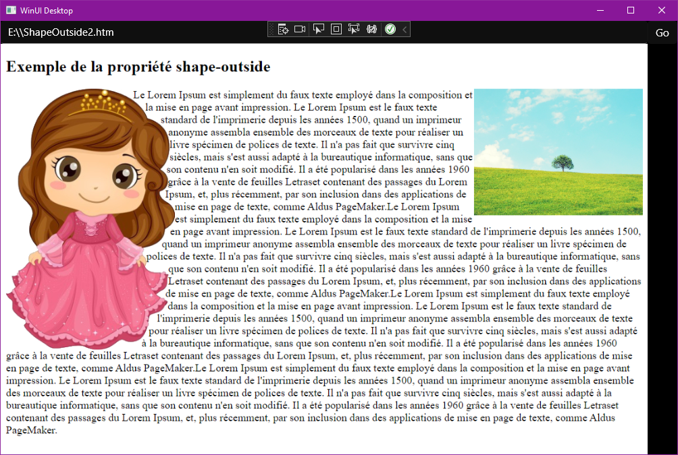Grab the debug toolbar drag handle

click(271, 30)
